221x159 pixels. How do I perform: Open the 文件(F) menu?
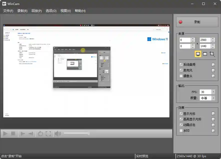(8, 11)
